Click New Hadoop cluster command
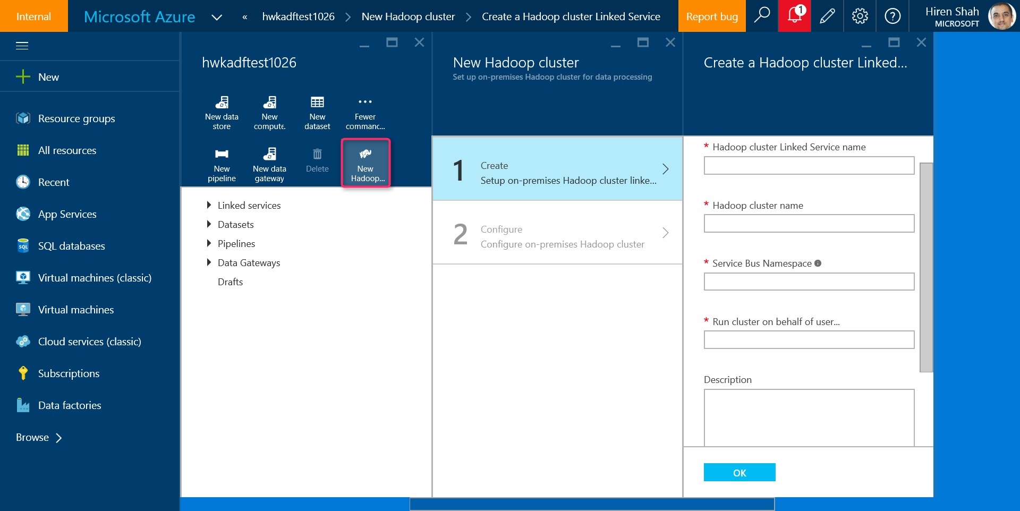Viewport: 1020px width, 511px height. (x=365, y=163)
